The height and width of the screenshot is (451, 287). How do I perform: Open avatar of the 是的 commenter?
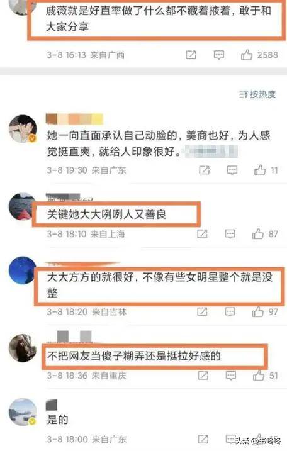(x=23, y=412)
